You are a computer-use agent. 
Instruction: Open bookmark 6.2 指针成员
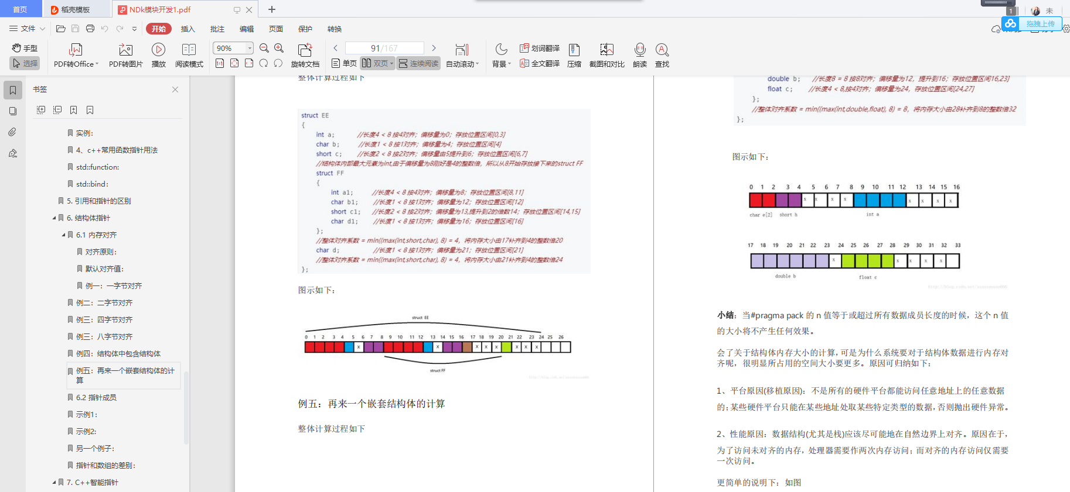96,397
